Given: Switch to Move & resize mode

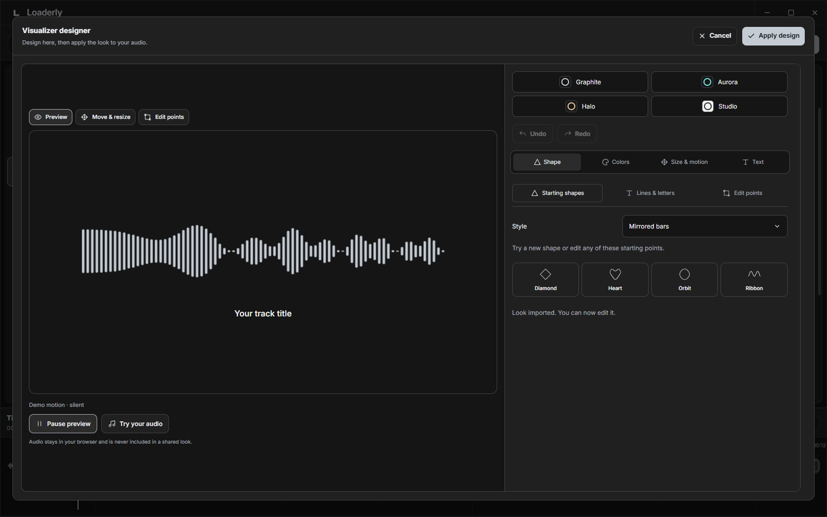Looking at the screenshot, I should pos(105,117).
